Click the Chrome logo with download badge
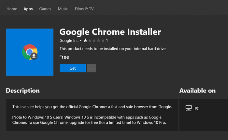 coord(30,52)
